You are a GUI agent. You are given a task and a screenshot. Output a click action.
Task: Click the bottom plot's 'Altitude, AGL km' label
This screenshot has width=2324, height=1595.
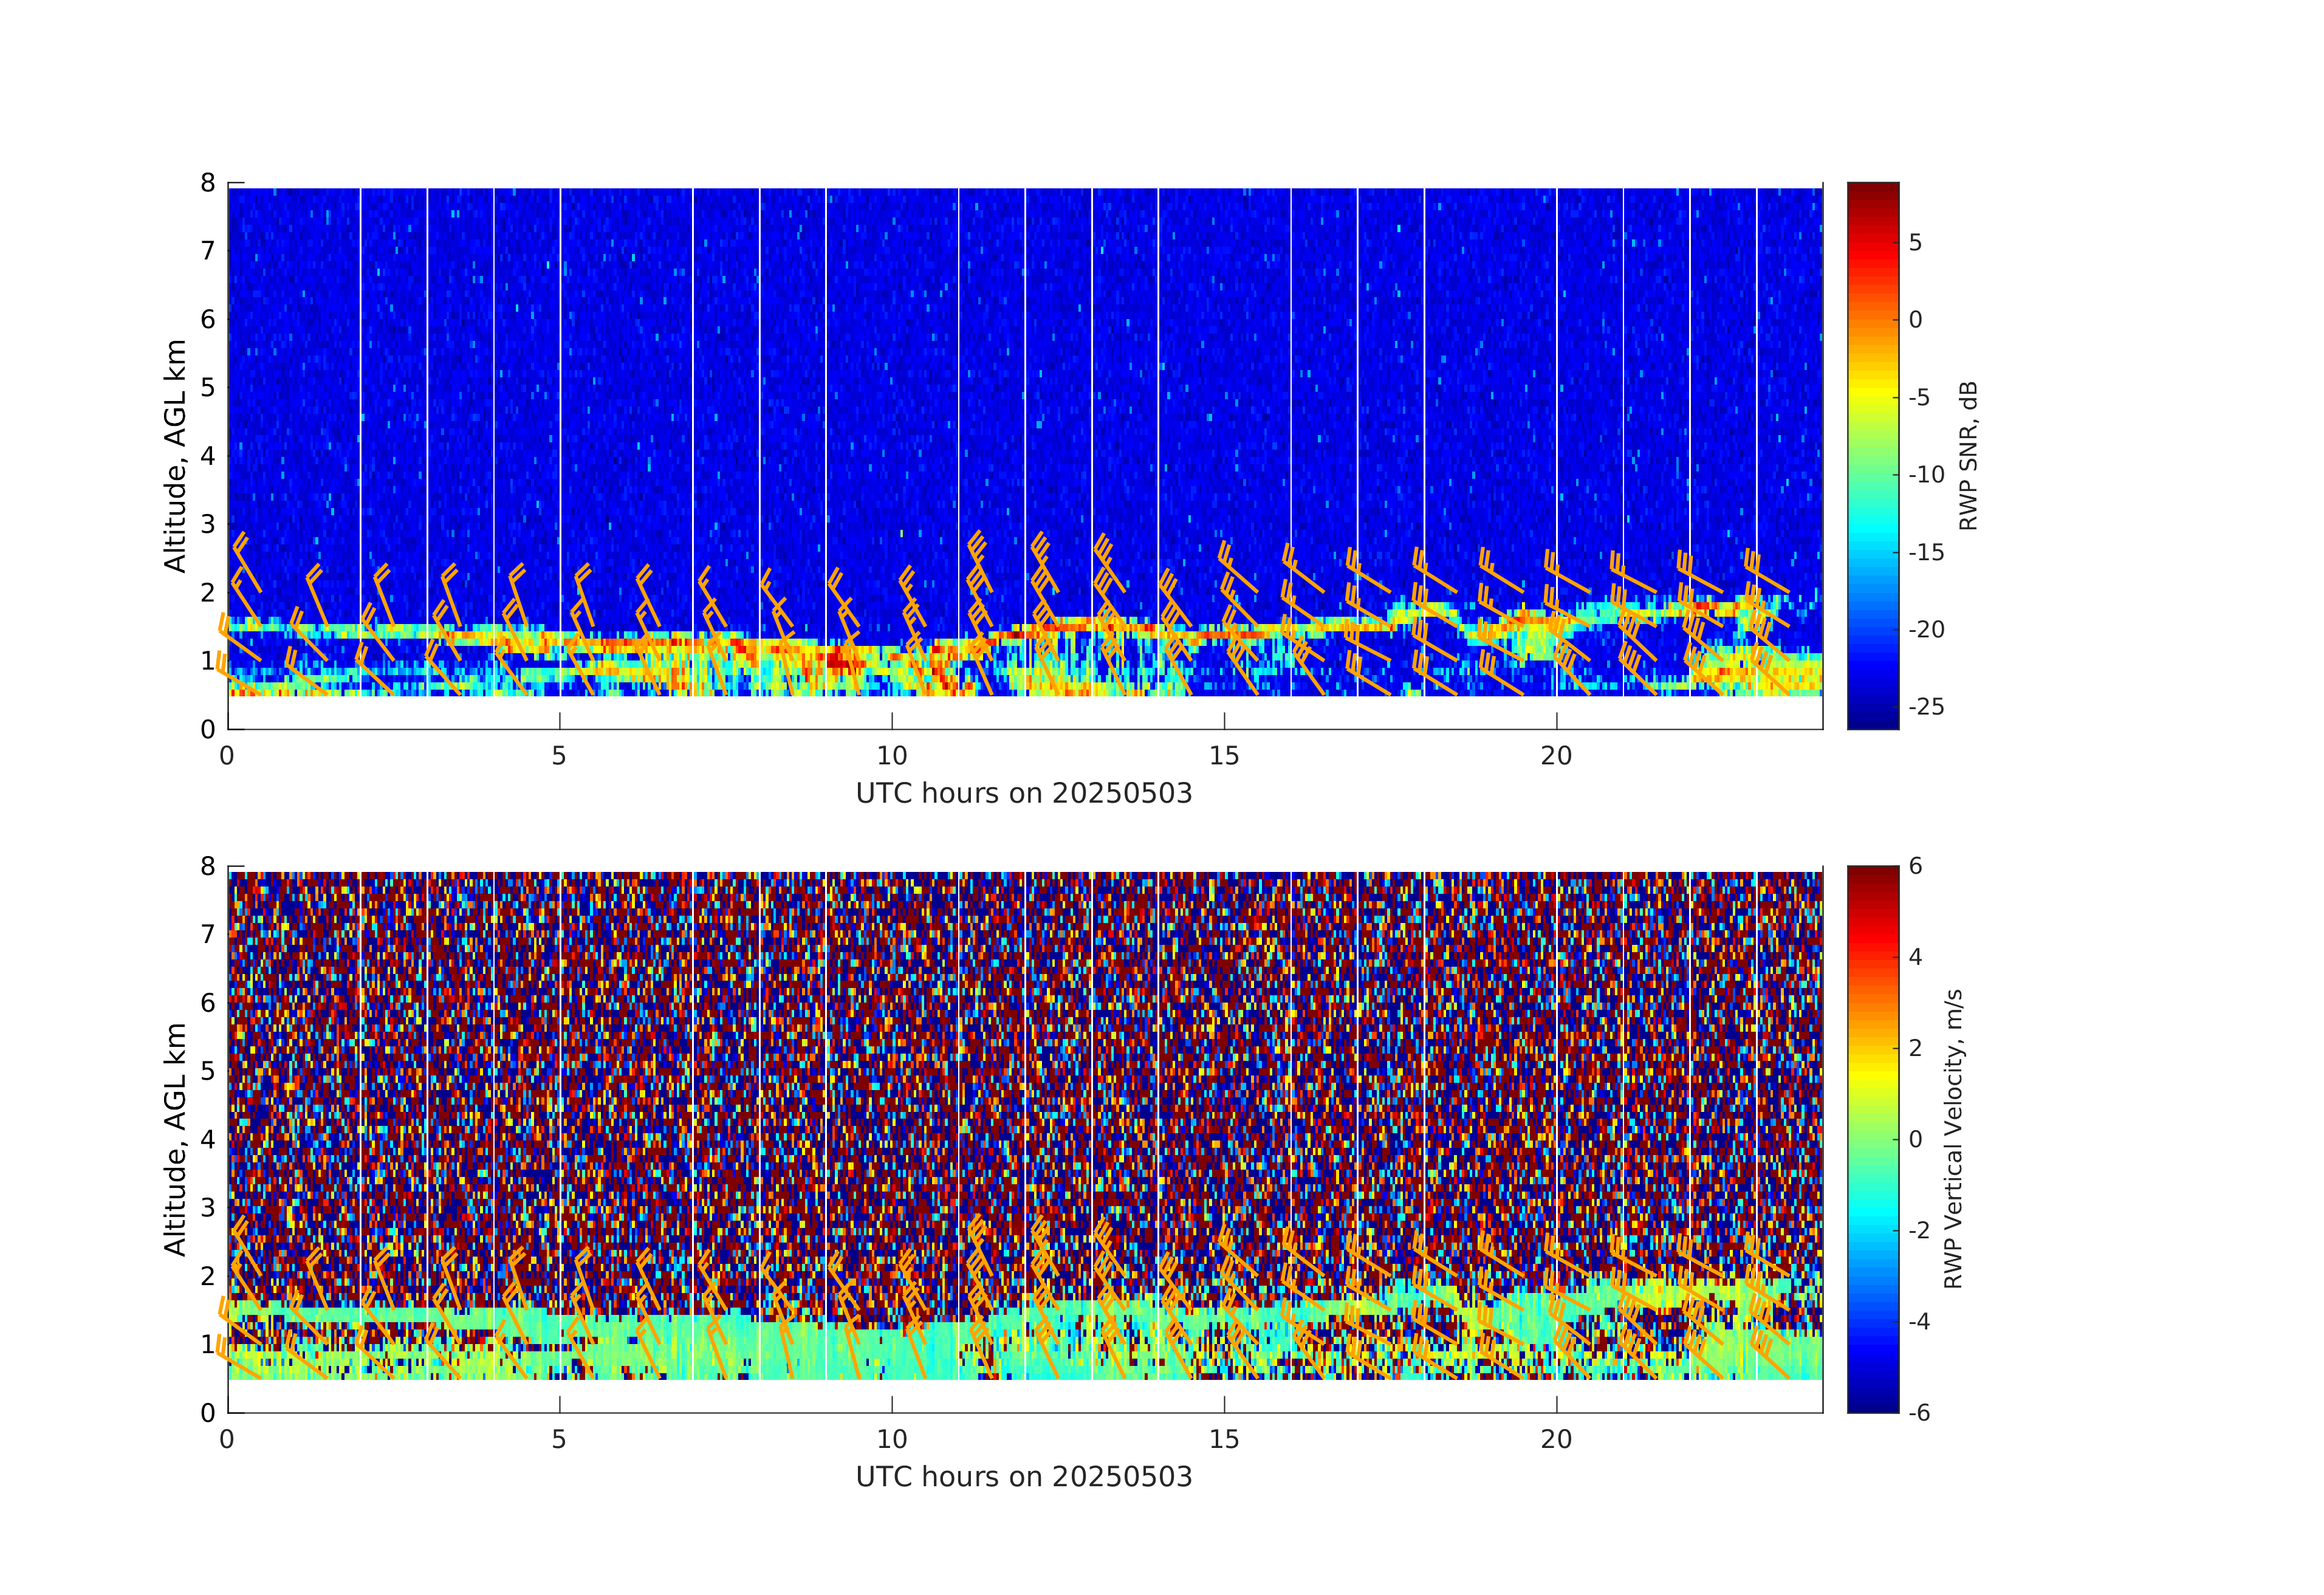(175, 1139)
